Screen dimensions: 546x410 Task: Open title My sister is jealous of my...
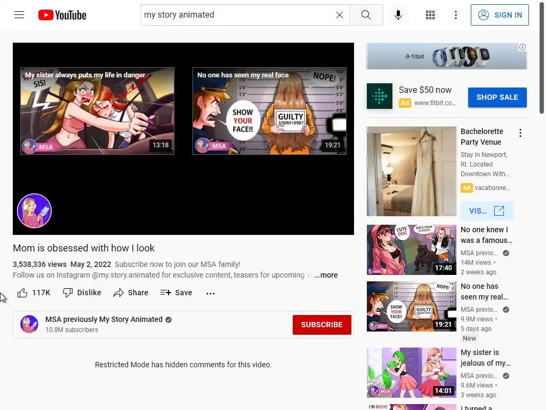pos(485,358)
